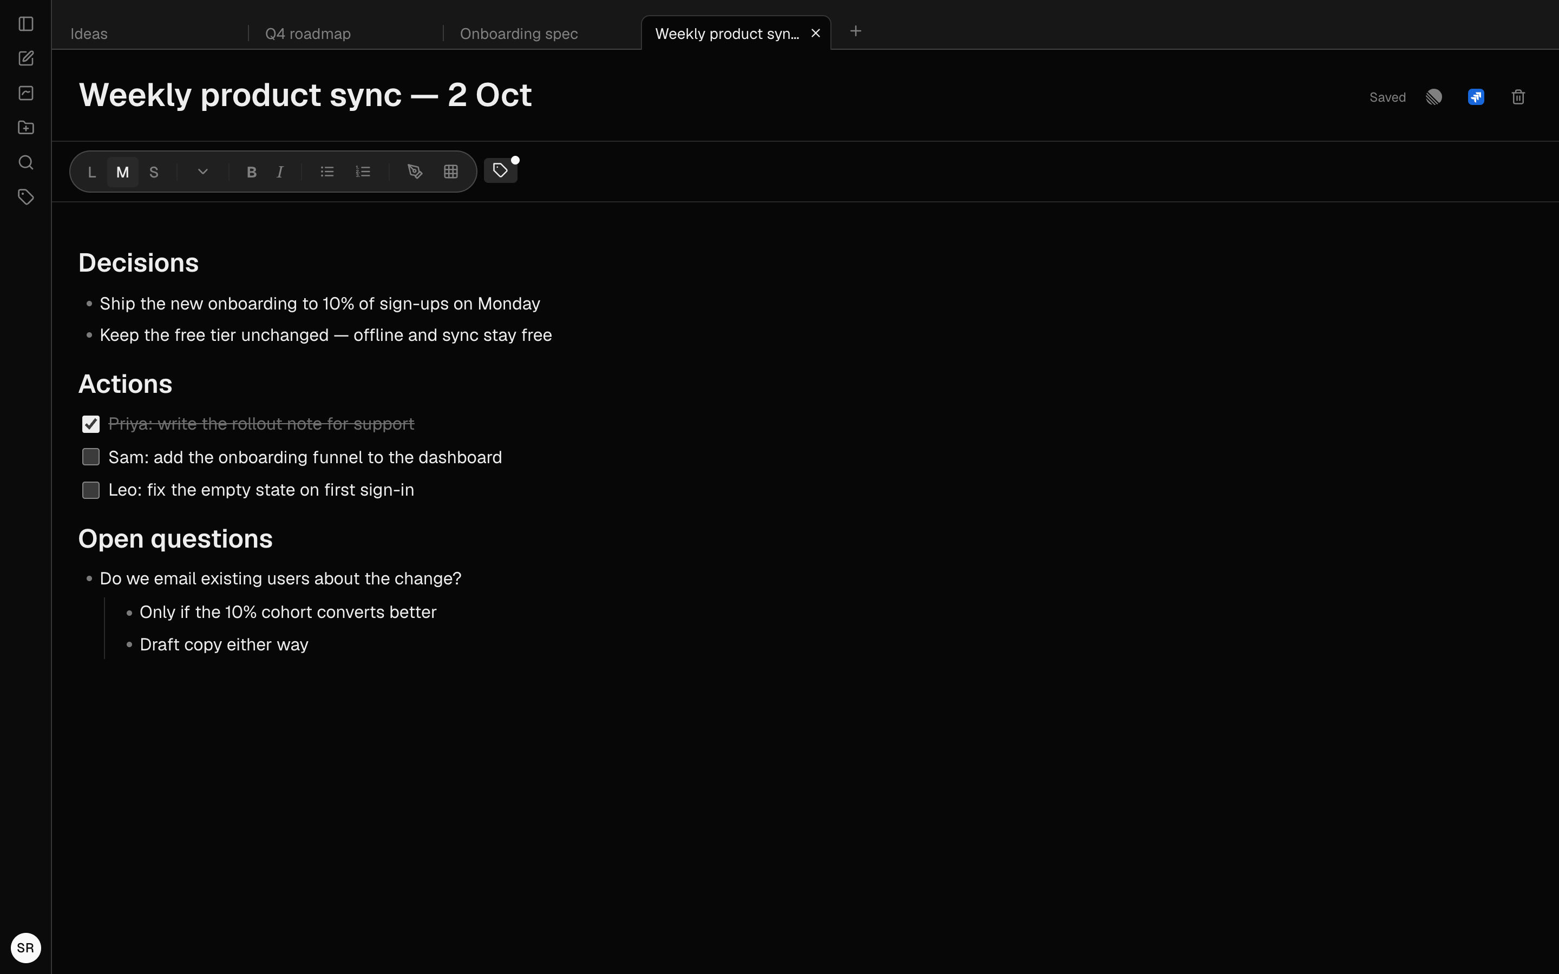Switch to the Onboarding spec tab
1559x974 pixels.
[x=541, y=34]
